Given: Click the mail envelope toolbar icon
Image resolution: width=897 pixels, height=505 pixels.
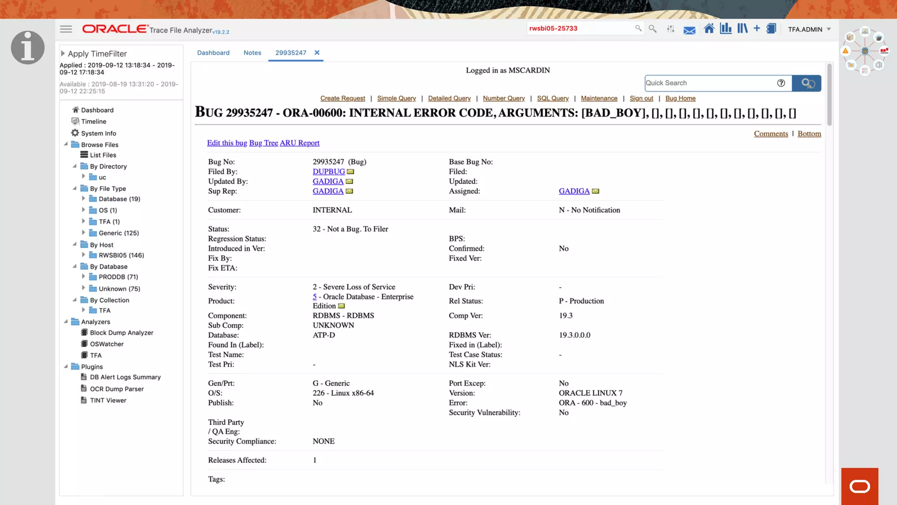Looking at the screenshot, I should point(689,30).
